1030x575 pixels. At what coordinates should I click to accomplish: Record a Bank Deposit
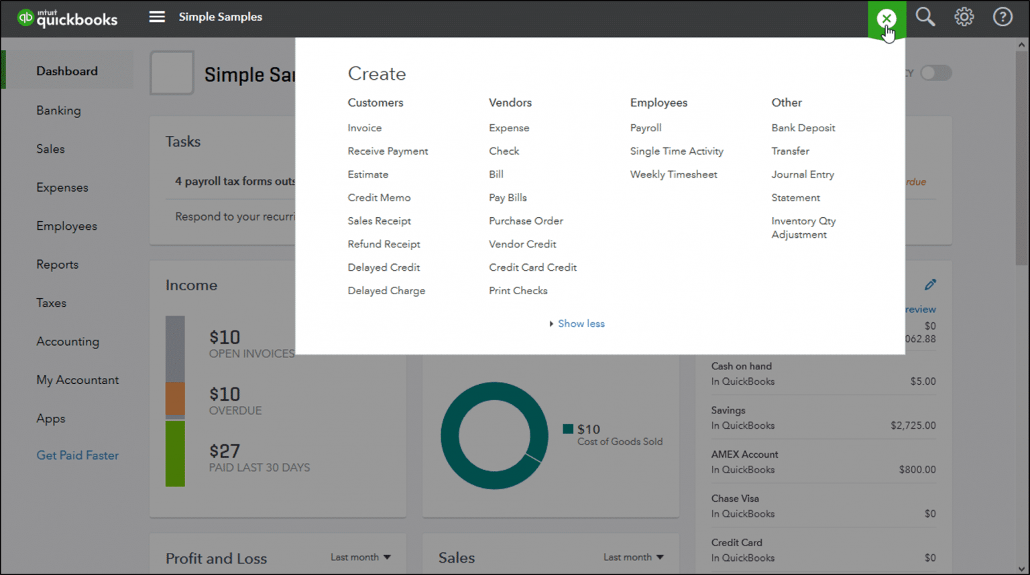click(x=803, y=127)
